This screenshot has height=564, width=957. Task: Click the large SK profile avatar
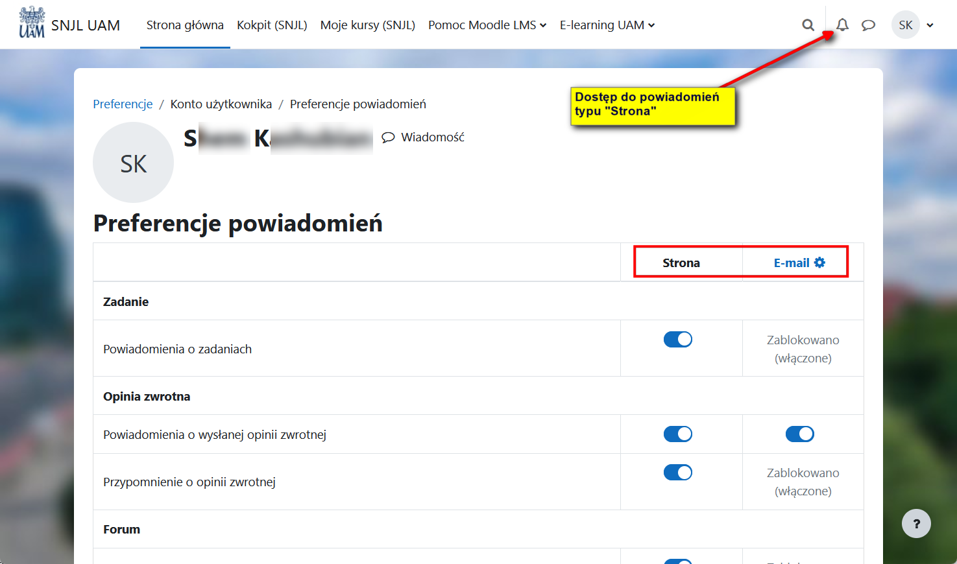point(134,163)
